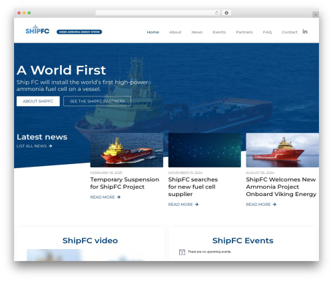This screenshot has width=333, height=281.
Task: Reload page using browser refresh icon
Action: pos(216,13)
